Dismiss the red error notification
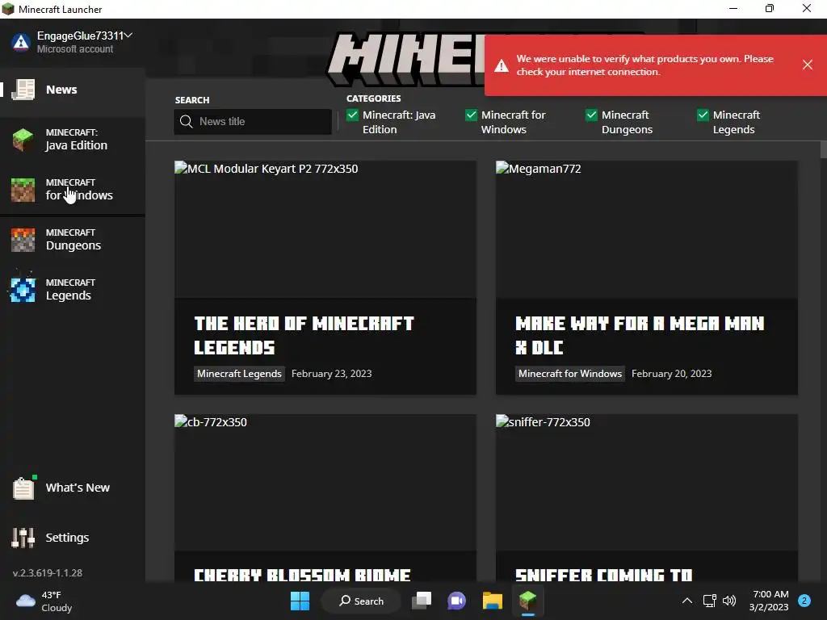This screenshot has width=827, height=620. coord(808,65)
